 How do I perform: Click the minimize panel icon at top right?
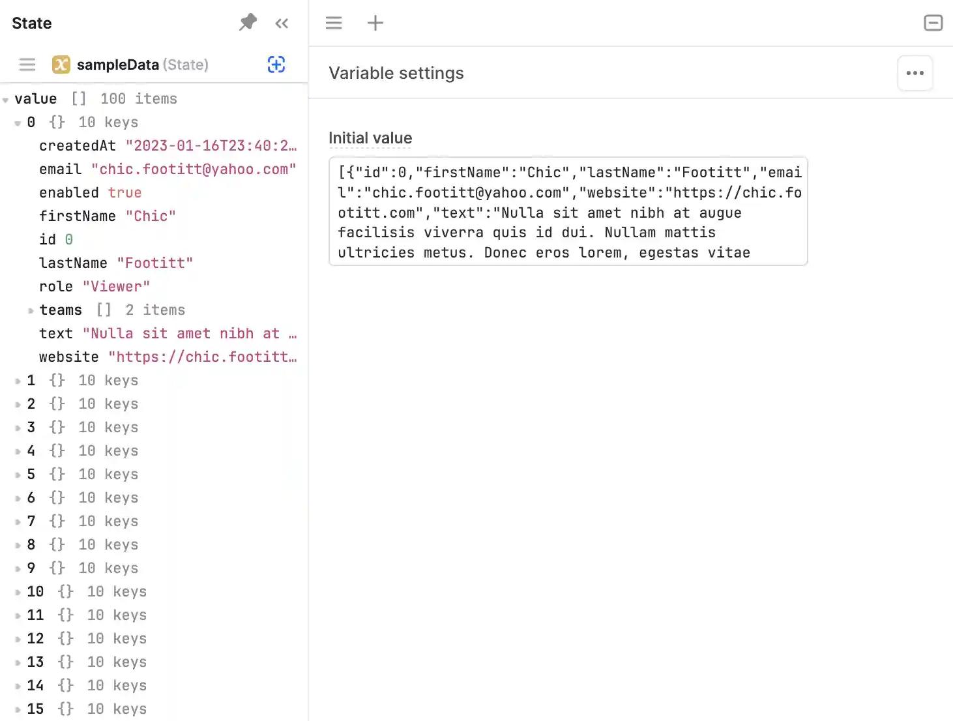point(933,23)
